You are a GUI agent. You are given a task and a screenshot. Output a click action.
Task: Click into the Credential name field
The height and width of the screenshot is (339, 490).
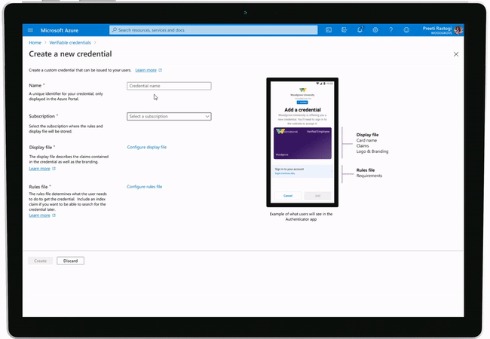pos(169,86)
